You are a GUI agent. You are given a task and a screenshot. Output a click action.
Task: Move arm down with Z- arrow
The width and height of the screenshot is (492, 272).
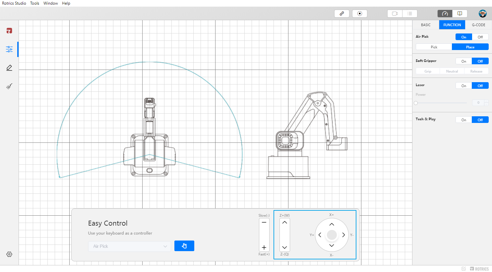[x=284, y=247]
